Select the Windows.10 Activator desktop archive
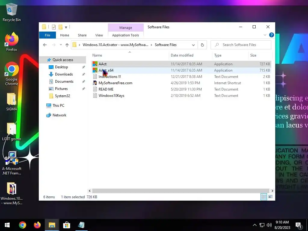The width and height of the screenshot is (308, 231). point(11,193)
